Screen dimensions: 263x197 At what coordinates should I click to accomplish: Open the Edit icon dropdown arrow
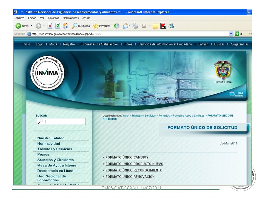click(x=150, y=26)
